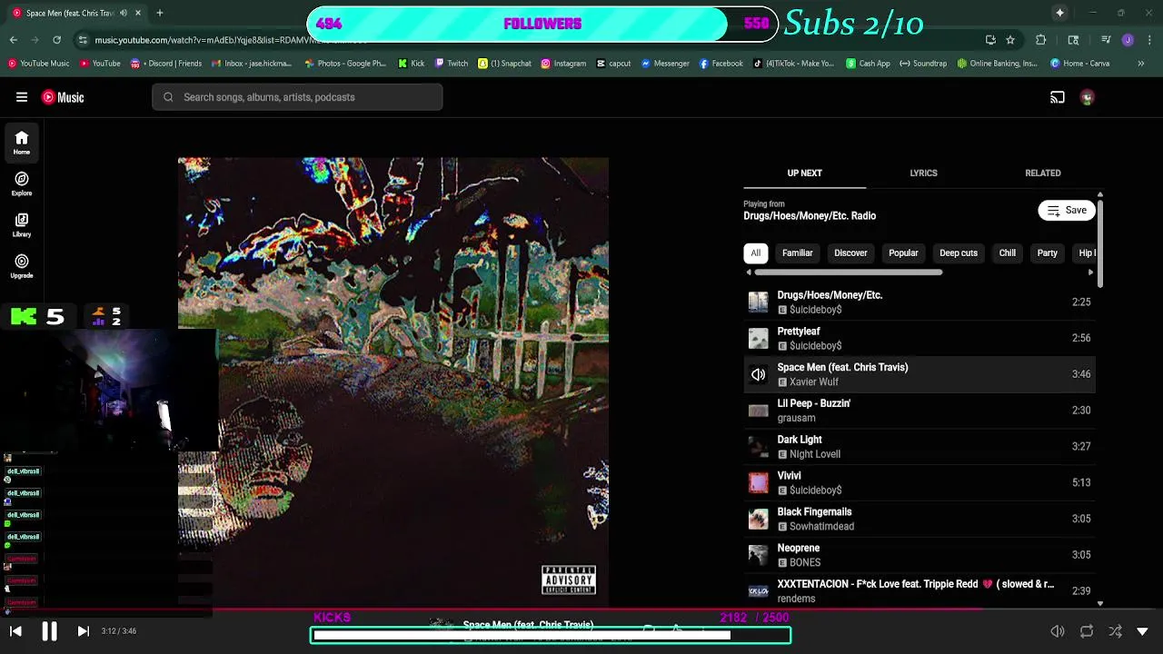
Task: Click queue scrollbar down arrow
Action: point(1100,603)
